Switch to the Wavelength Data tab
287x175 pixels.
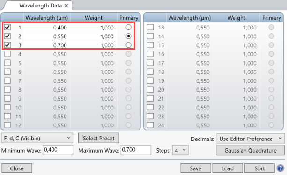[40, 6]
